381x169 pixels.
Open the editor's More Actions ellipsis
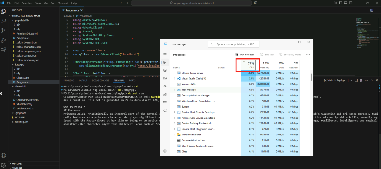(x=377, y=10)
